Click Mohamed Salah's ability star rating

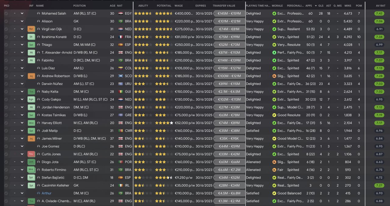143,13
